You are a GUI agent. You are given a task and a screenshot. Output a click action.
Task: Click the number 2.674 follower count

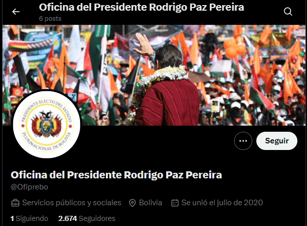[x=67, y=218]
